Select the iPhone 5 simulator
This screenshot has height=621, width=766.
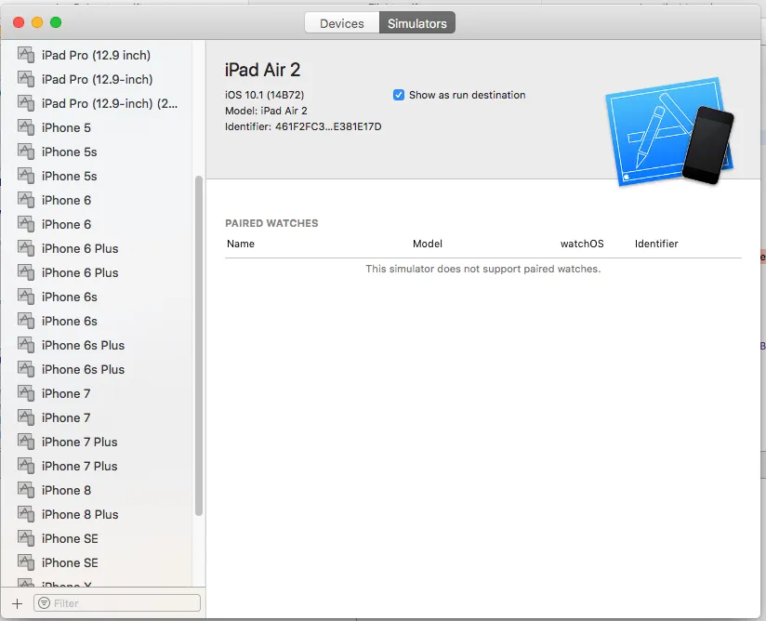[66, 127]
